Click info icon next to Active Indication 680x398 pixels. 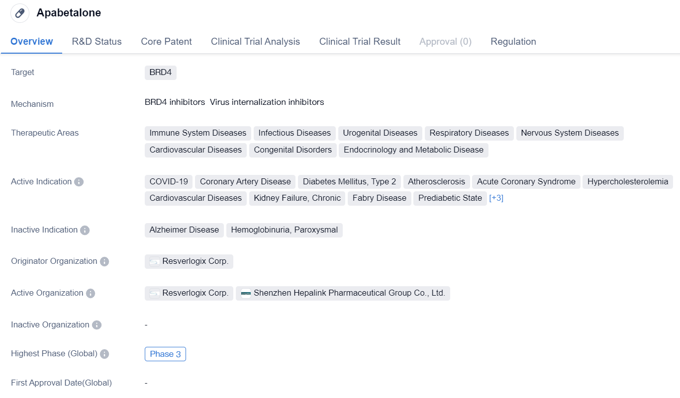click(79, 182)
